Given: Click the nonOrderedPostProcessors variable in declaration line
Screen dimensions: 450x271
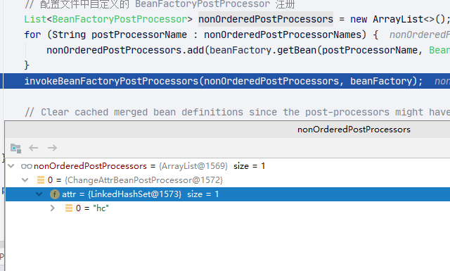Looking at the screenshot, I should [266, 19].
